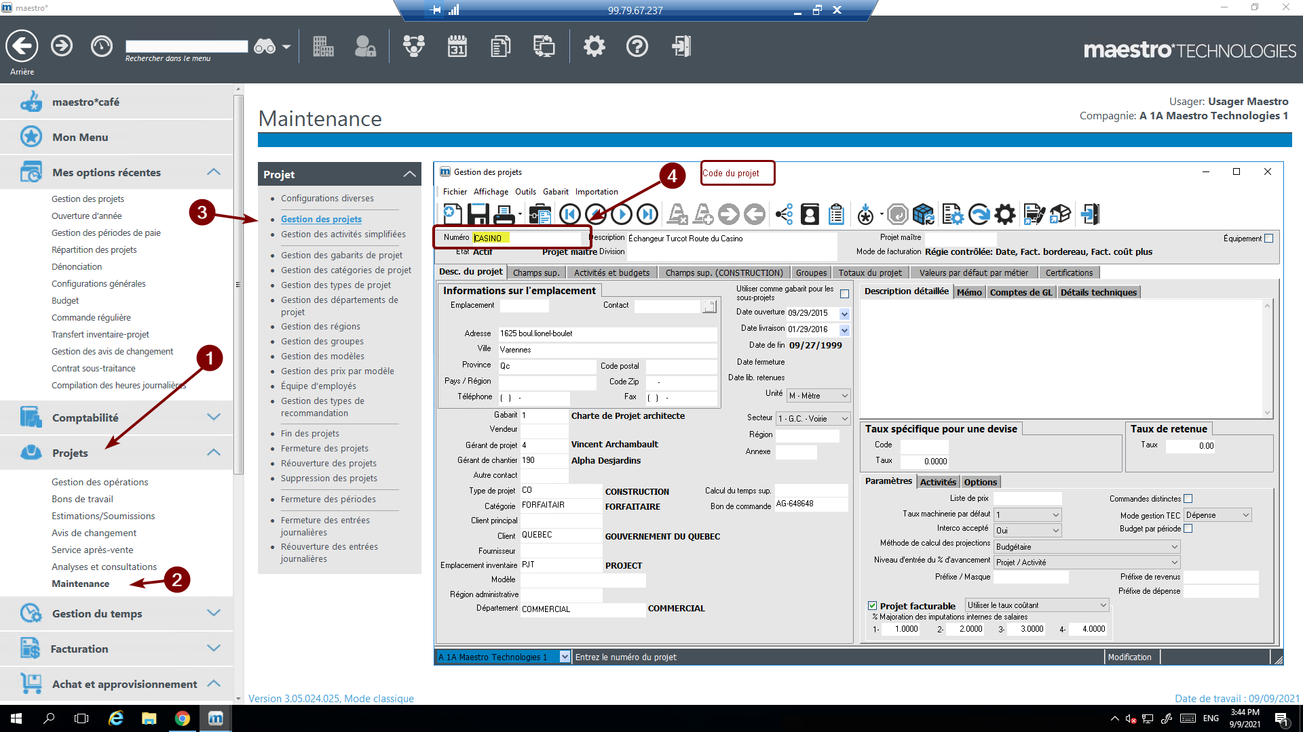Open project window gear settings icon
The height and width of the screenshot is (732, 1303).
[1005, 214]
